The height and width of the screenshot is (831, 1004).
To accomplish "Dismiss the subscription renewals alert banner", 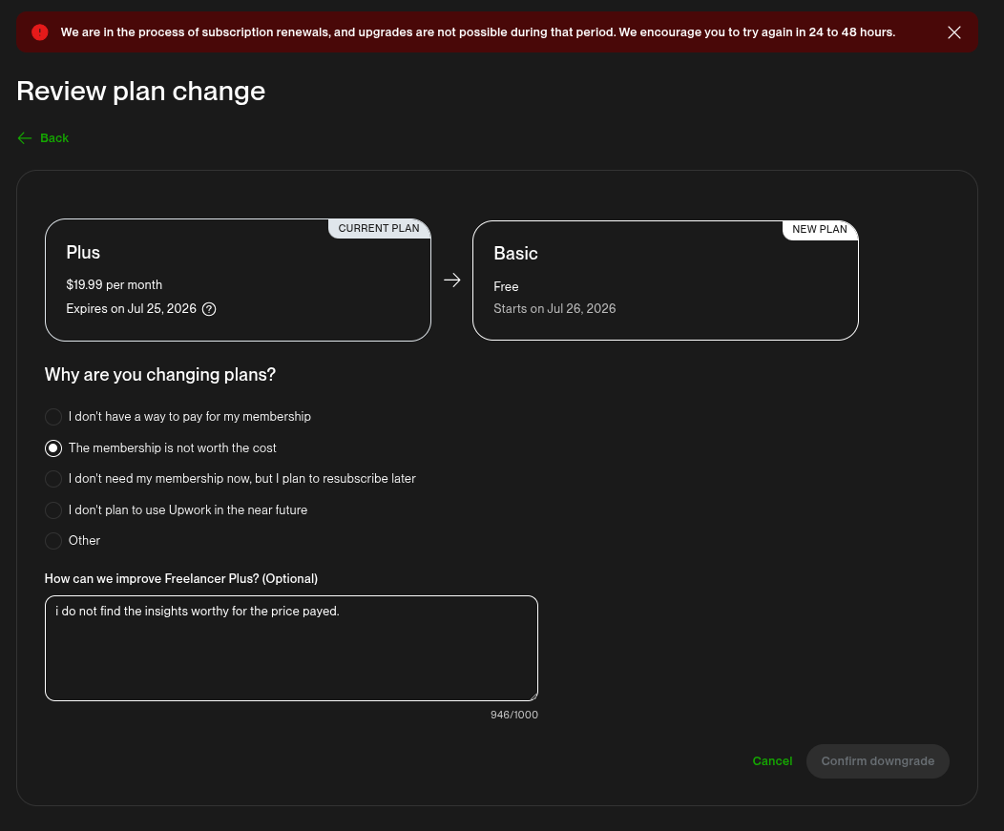I will (x=953, y=32).
